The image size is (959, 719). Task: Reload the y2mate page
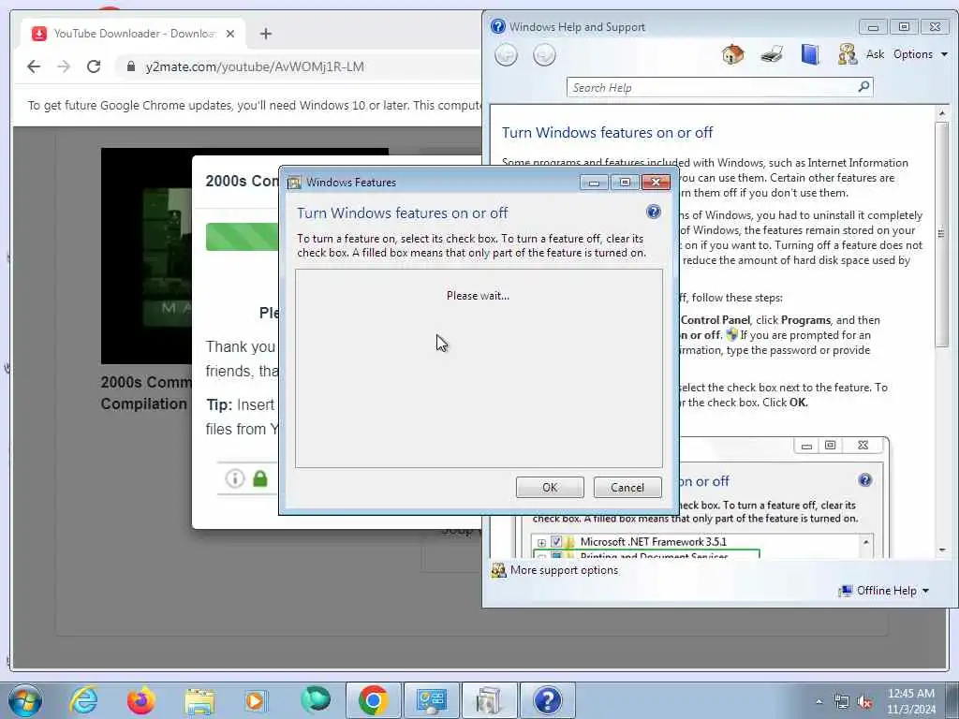tap(94, 66)
